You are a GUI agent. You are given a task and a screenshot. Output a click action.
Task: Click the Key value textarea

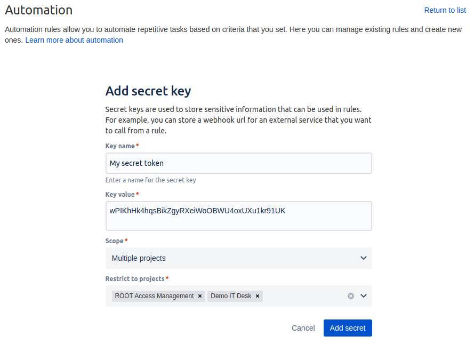coord(238,215)
